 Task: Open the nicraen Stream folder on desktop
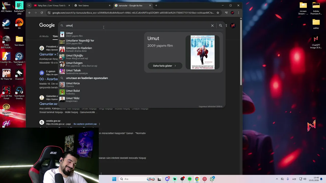point(303,8)
